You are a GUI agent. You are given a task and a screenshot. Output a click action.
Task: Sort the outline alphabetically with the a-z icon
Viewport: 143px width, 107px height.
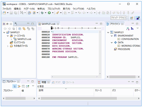tap(128, 29)
